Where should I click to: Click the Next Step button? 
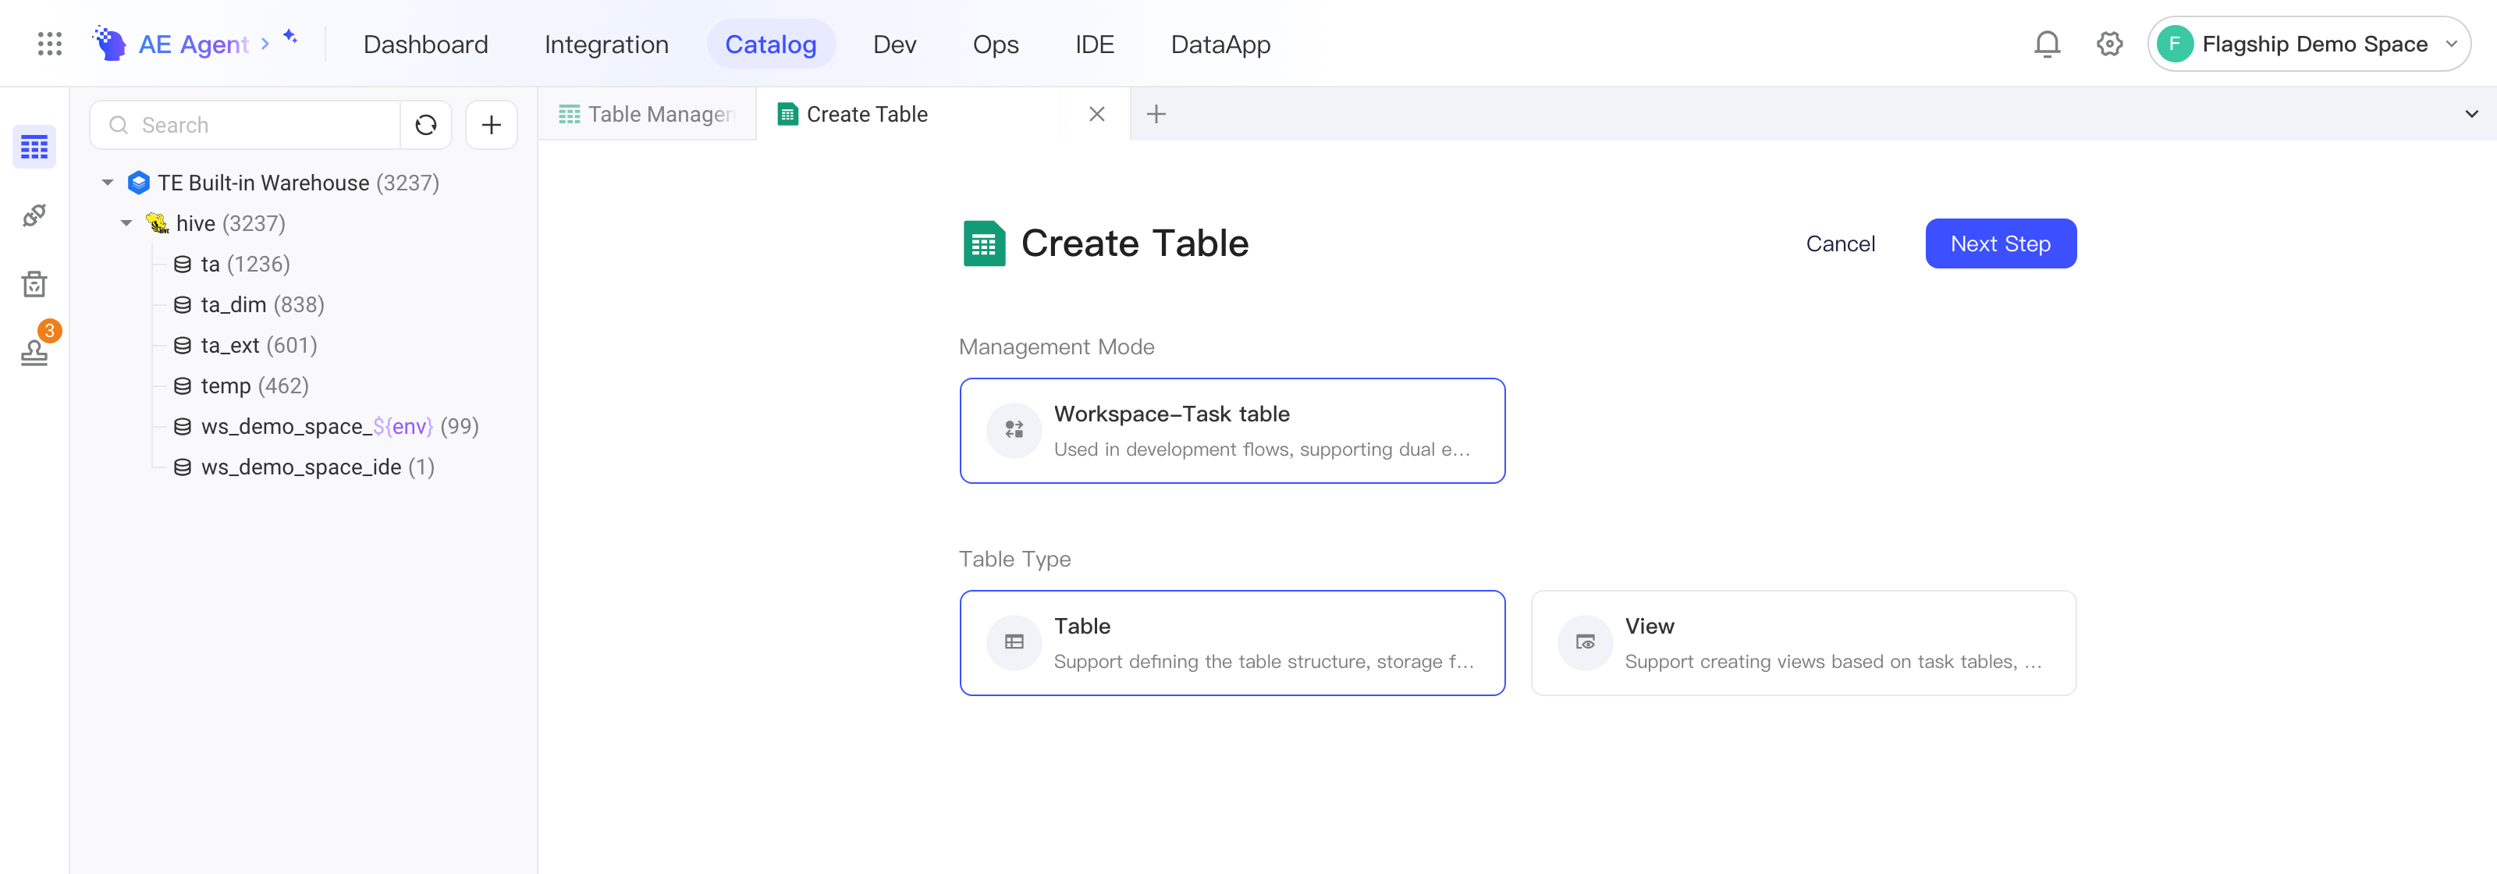(x=2000, y=243)
